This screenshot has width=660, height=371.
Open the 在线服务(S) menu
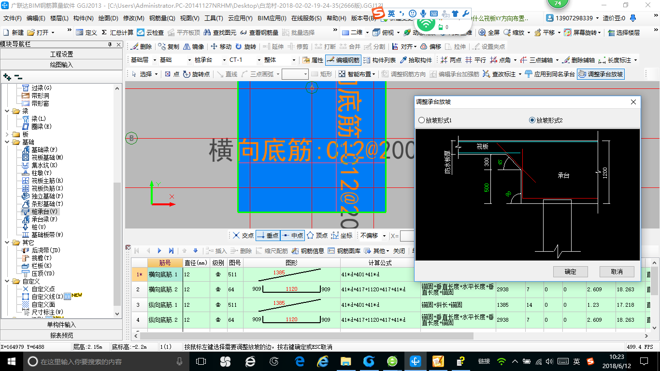pyautogui.click(x=306, y=18)
